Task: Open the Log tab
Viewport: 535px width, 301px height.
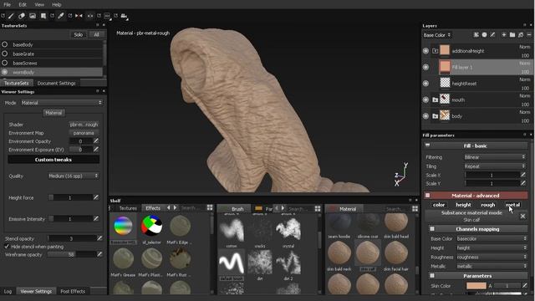Action: 8,291
